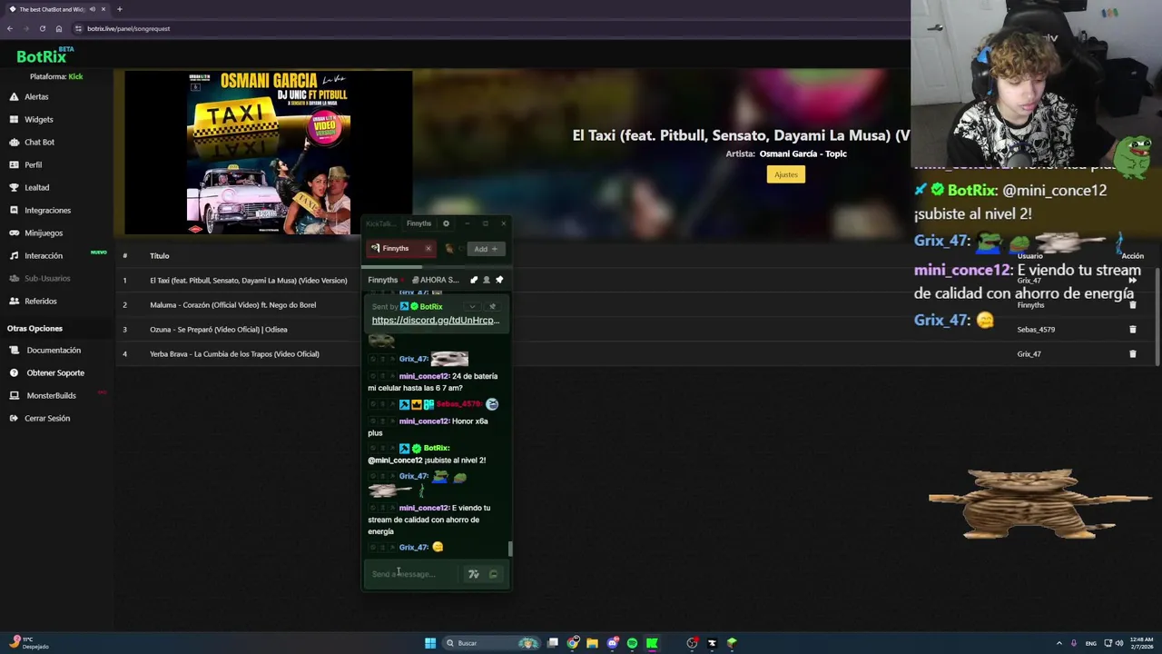Open the discord.gg link in pinned message
1162x654 pixels.
click(435, 320)
